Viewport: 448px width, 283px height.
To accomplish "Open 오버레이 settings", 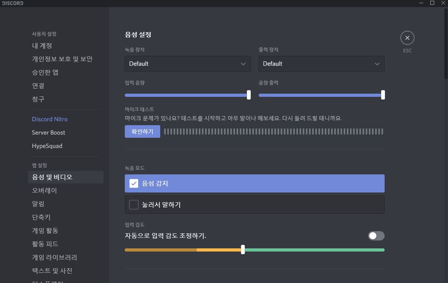I will coord(44,191).
